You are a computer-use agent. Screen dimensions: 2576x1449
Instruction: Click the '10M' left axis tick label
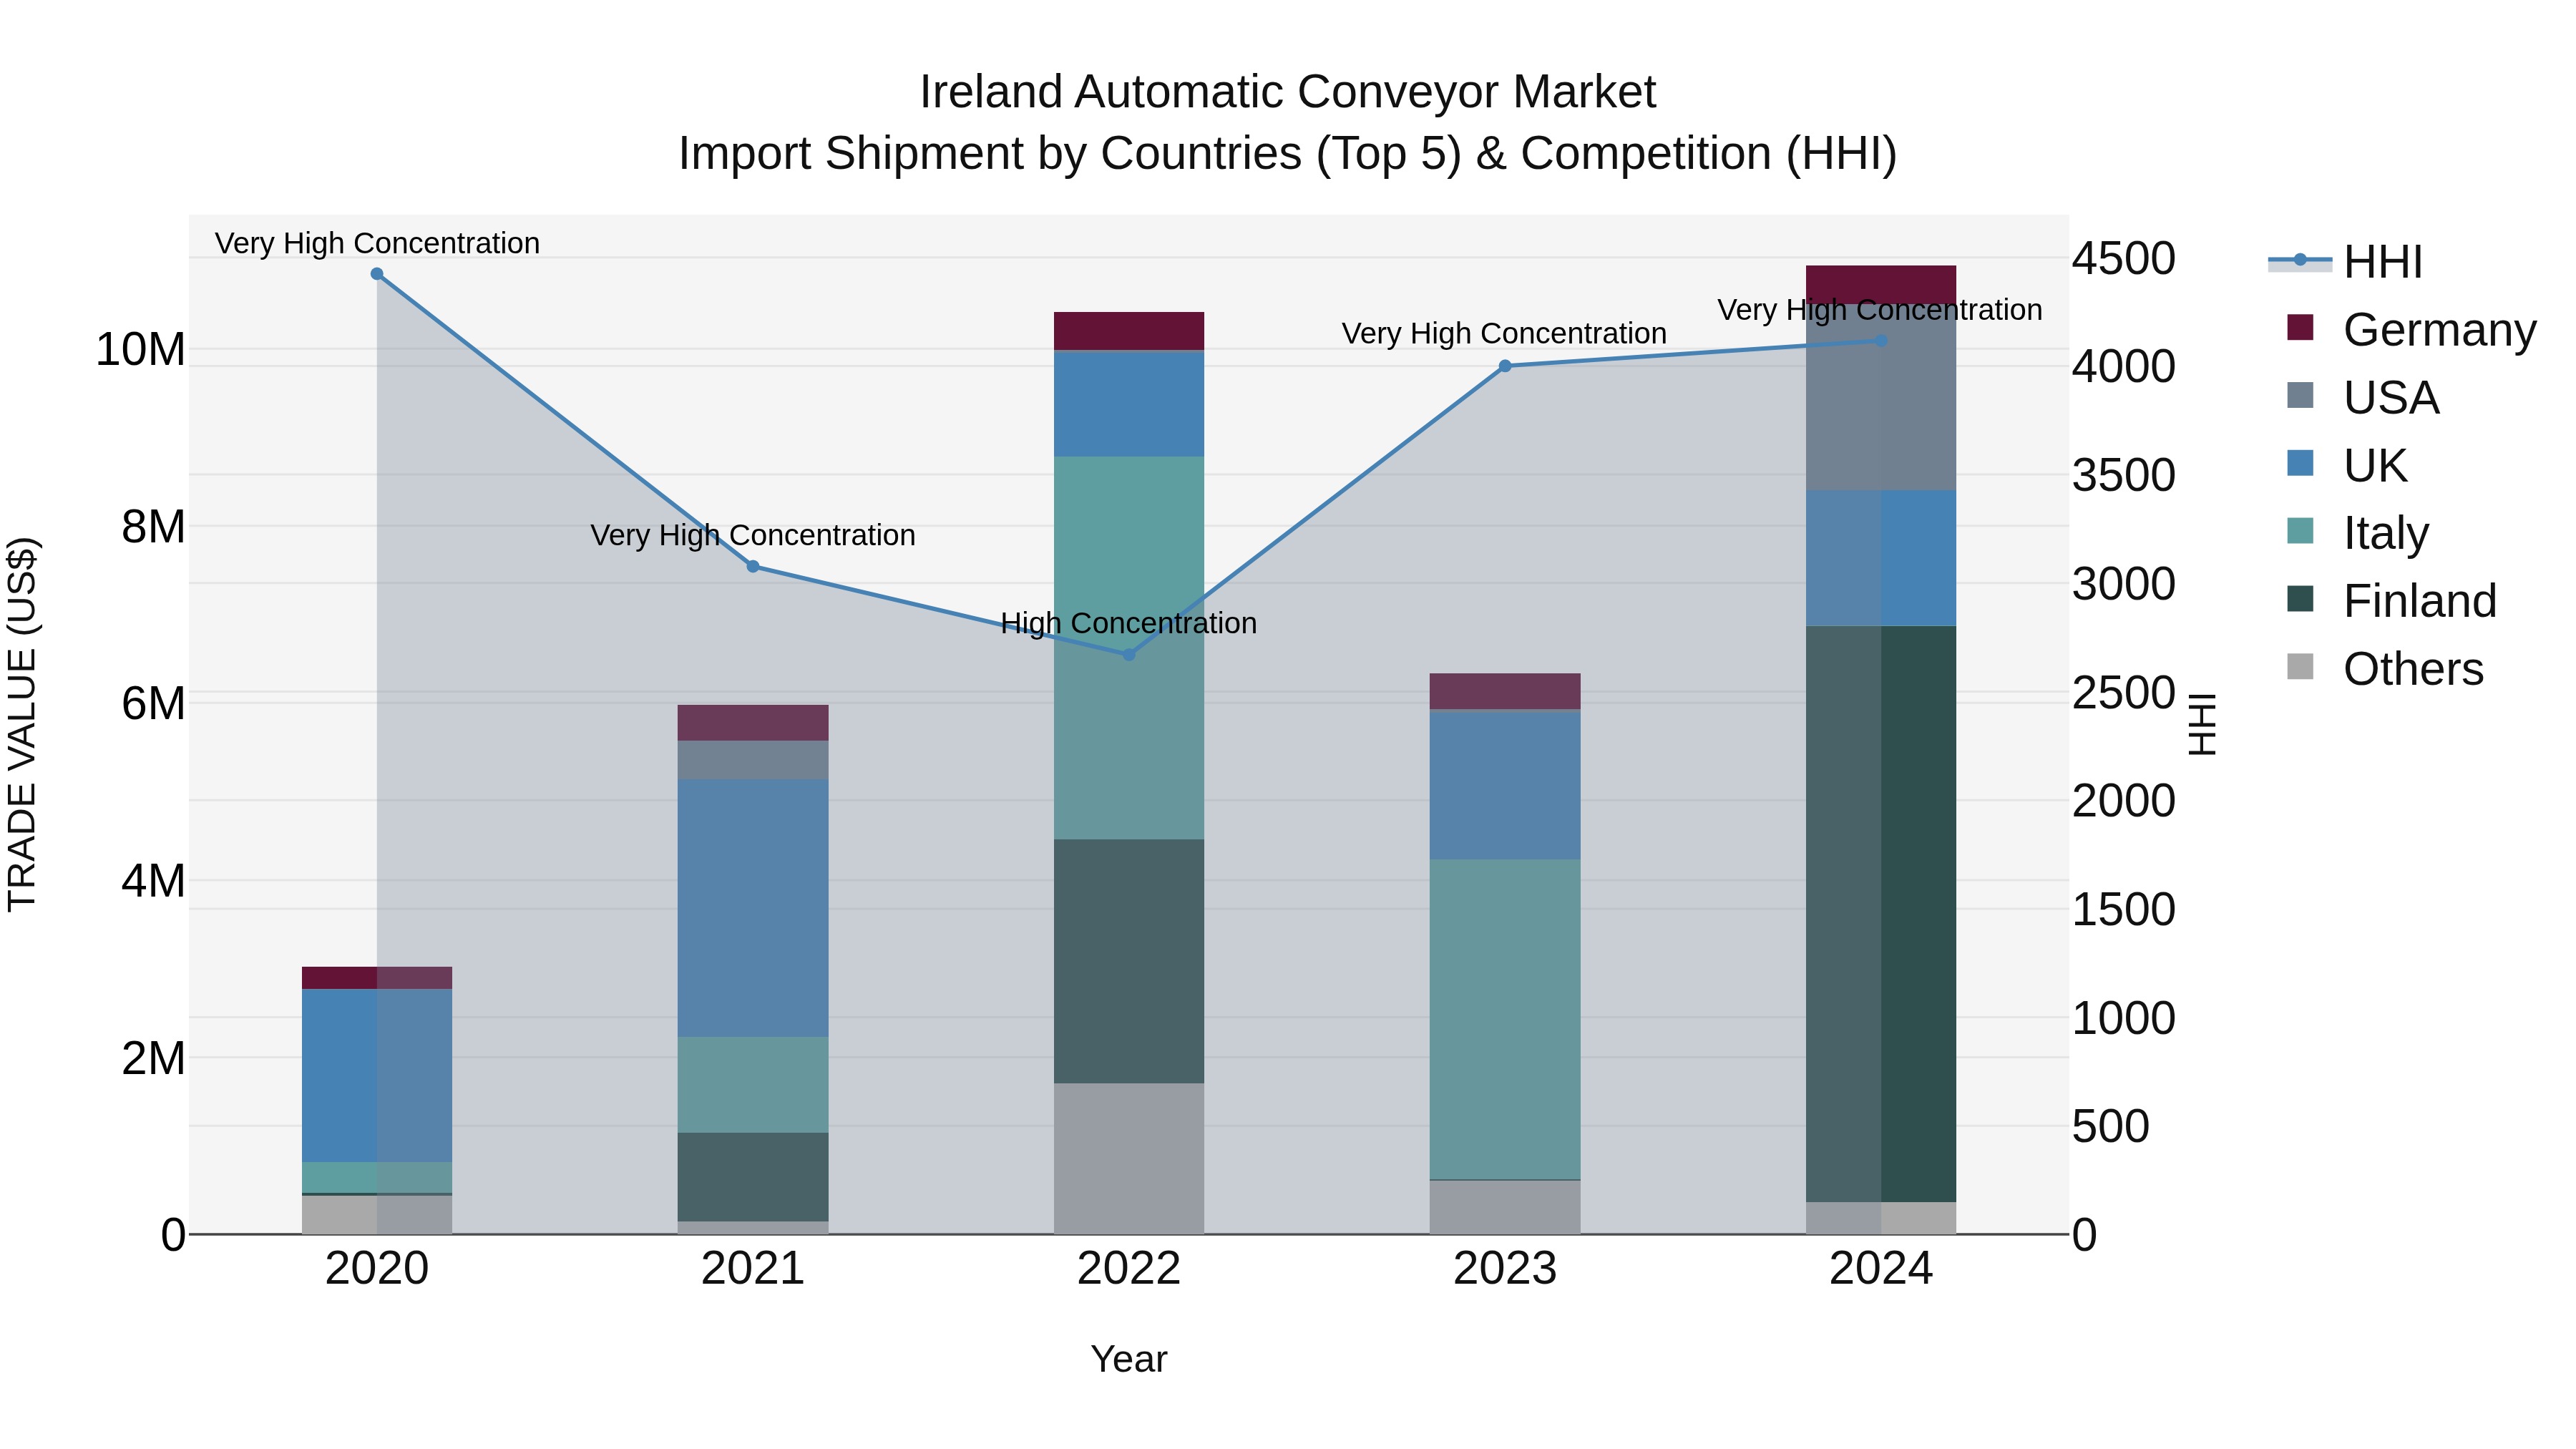click(x=140, y=350)
